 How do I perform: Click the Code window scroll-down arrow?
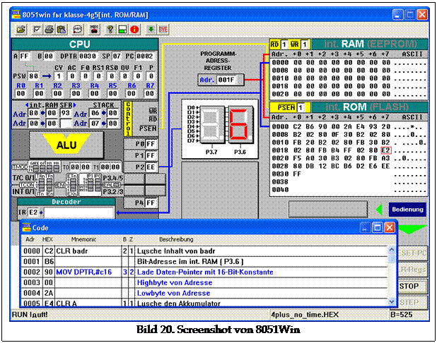coord(392,301)
